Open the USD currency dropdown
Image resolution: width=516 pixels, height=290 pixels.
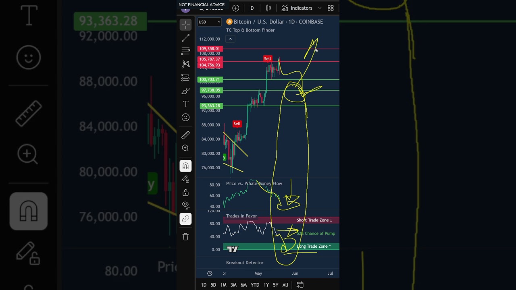209,22
